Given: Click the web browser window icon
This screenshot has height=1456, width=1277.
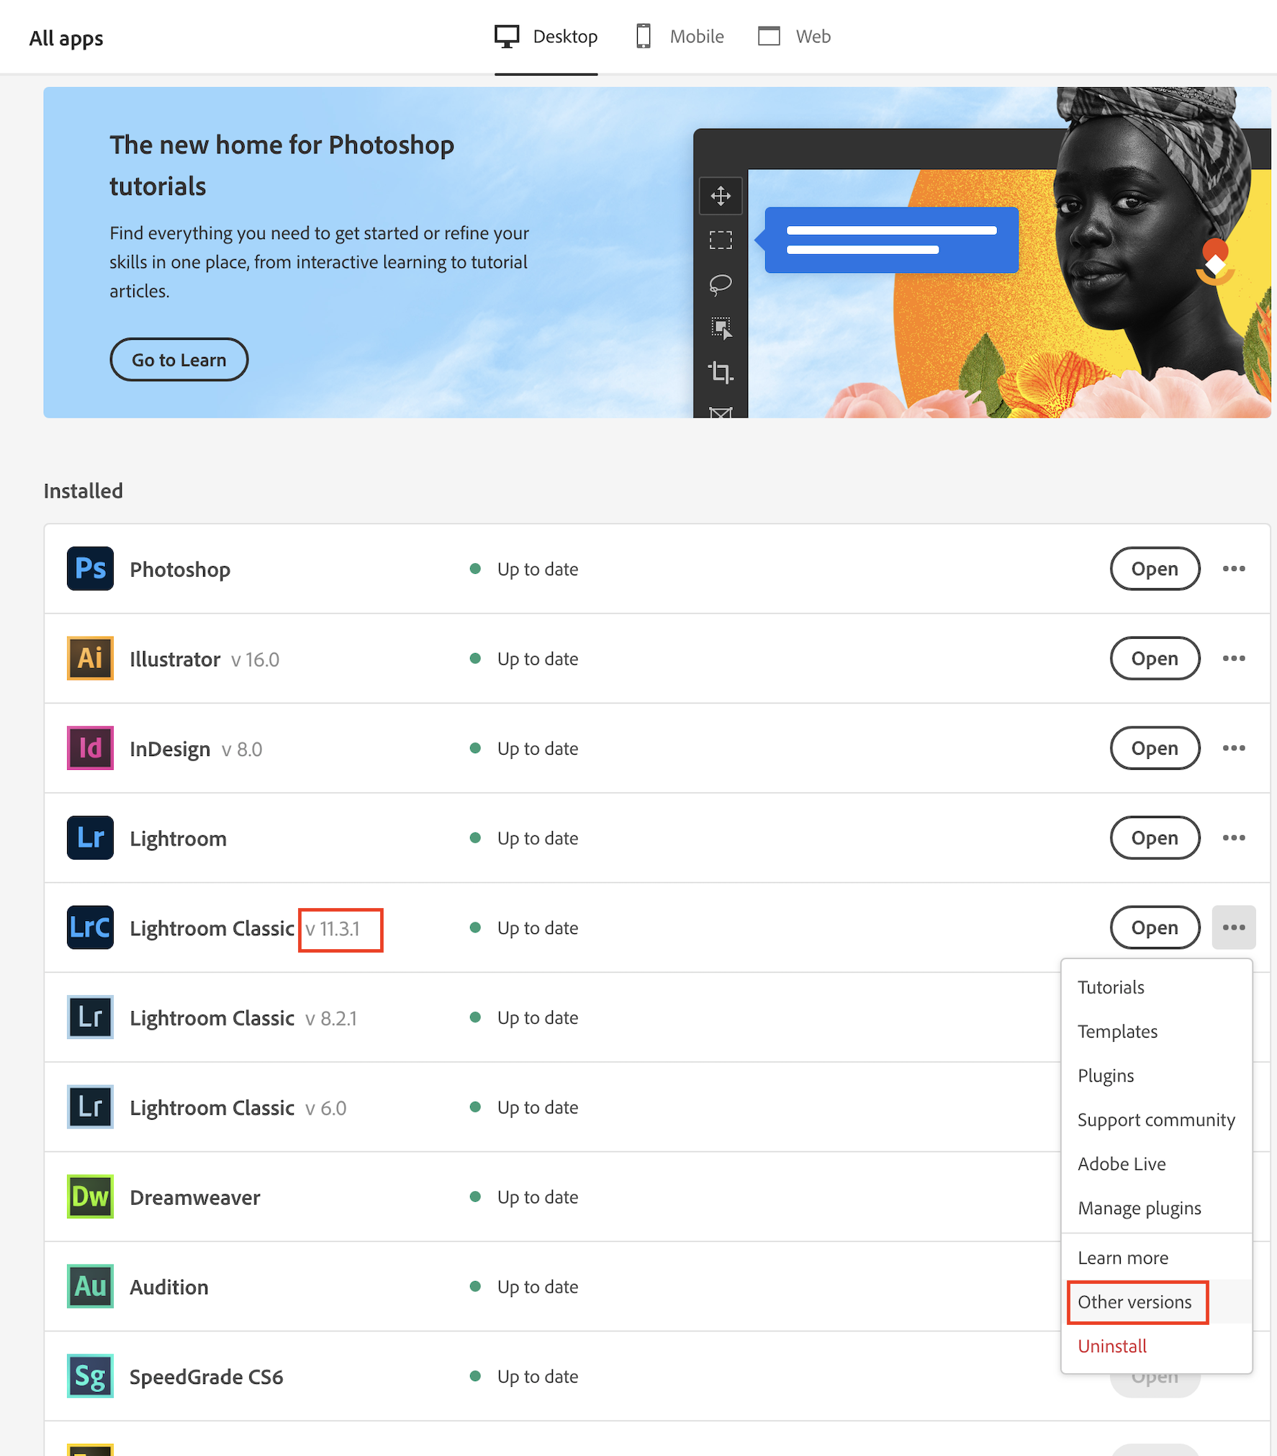Looking at the screenshot, I should pos(769,36).
